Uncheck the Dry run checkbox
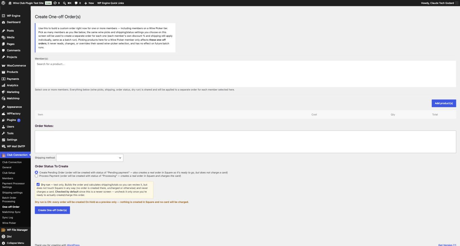The height and width of the screenshot is (246, 460). [38, 184]
